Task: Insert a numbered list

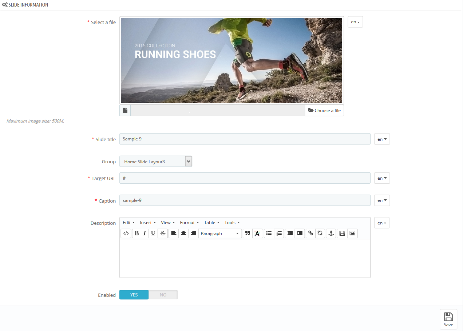Action: 279,234
